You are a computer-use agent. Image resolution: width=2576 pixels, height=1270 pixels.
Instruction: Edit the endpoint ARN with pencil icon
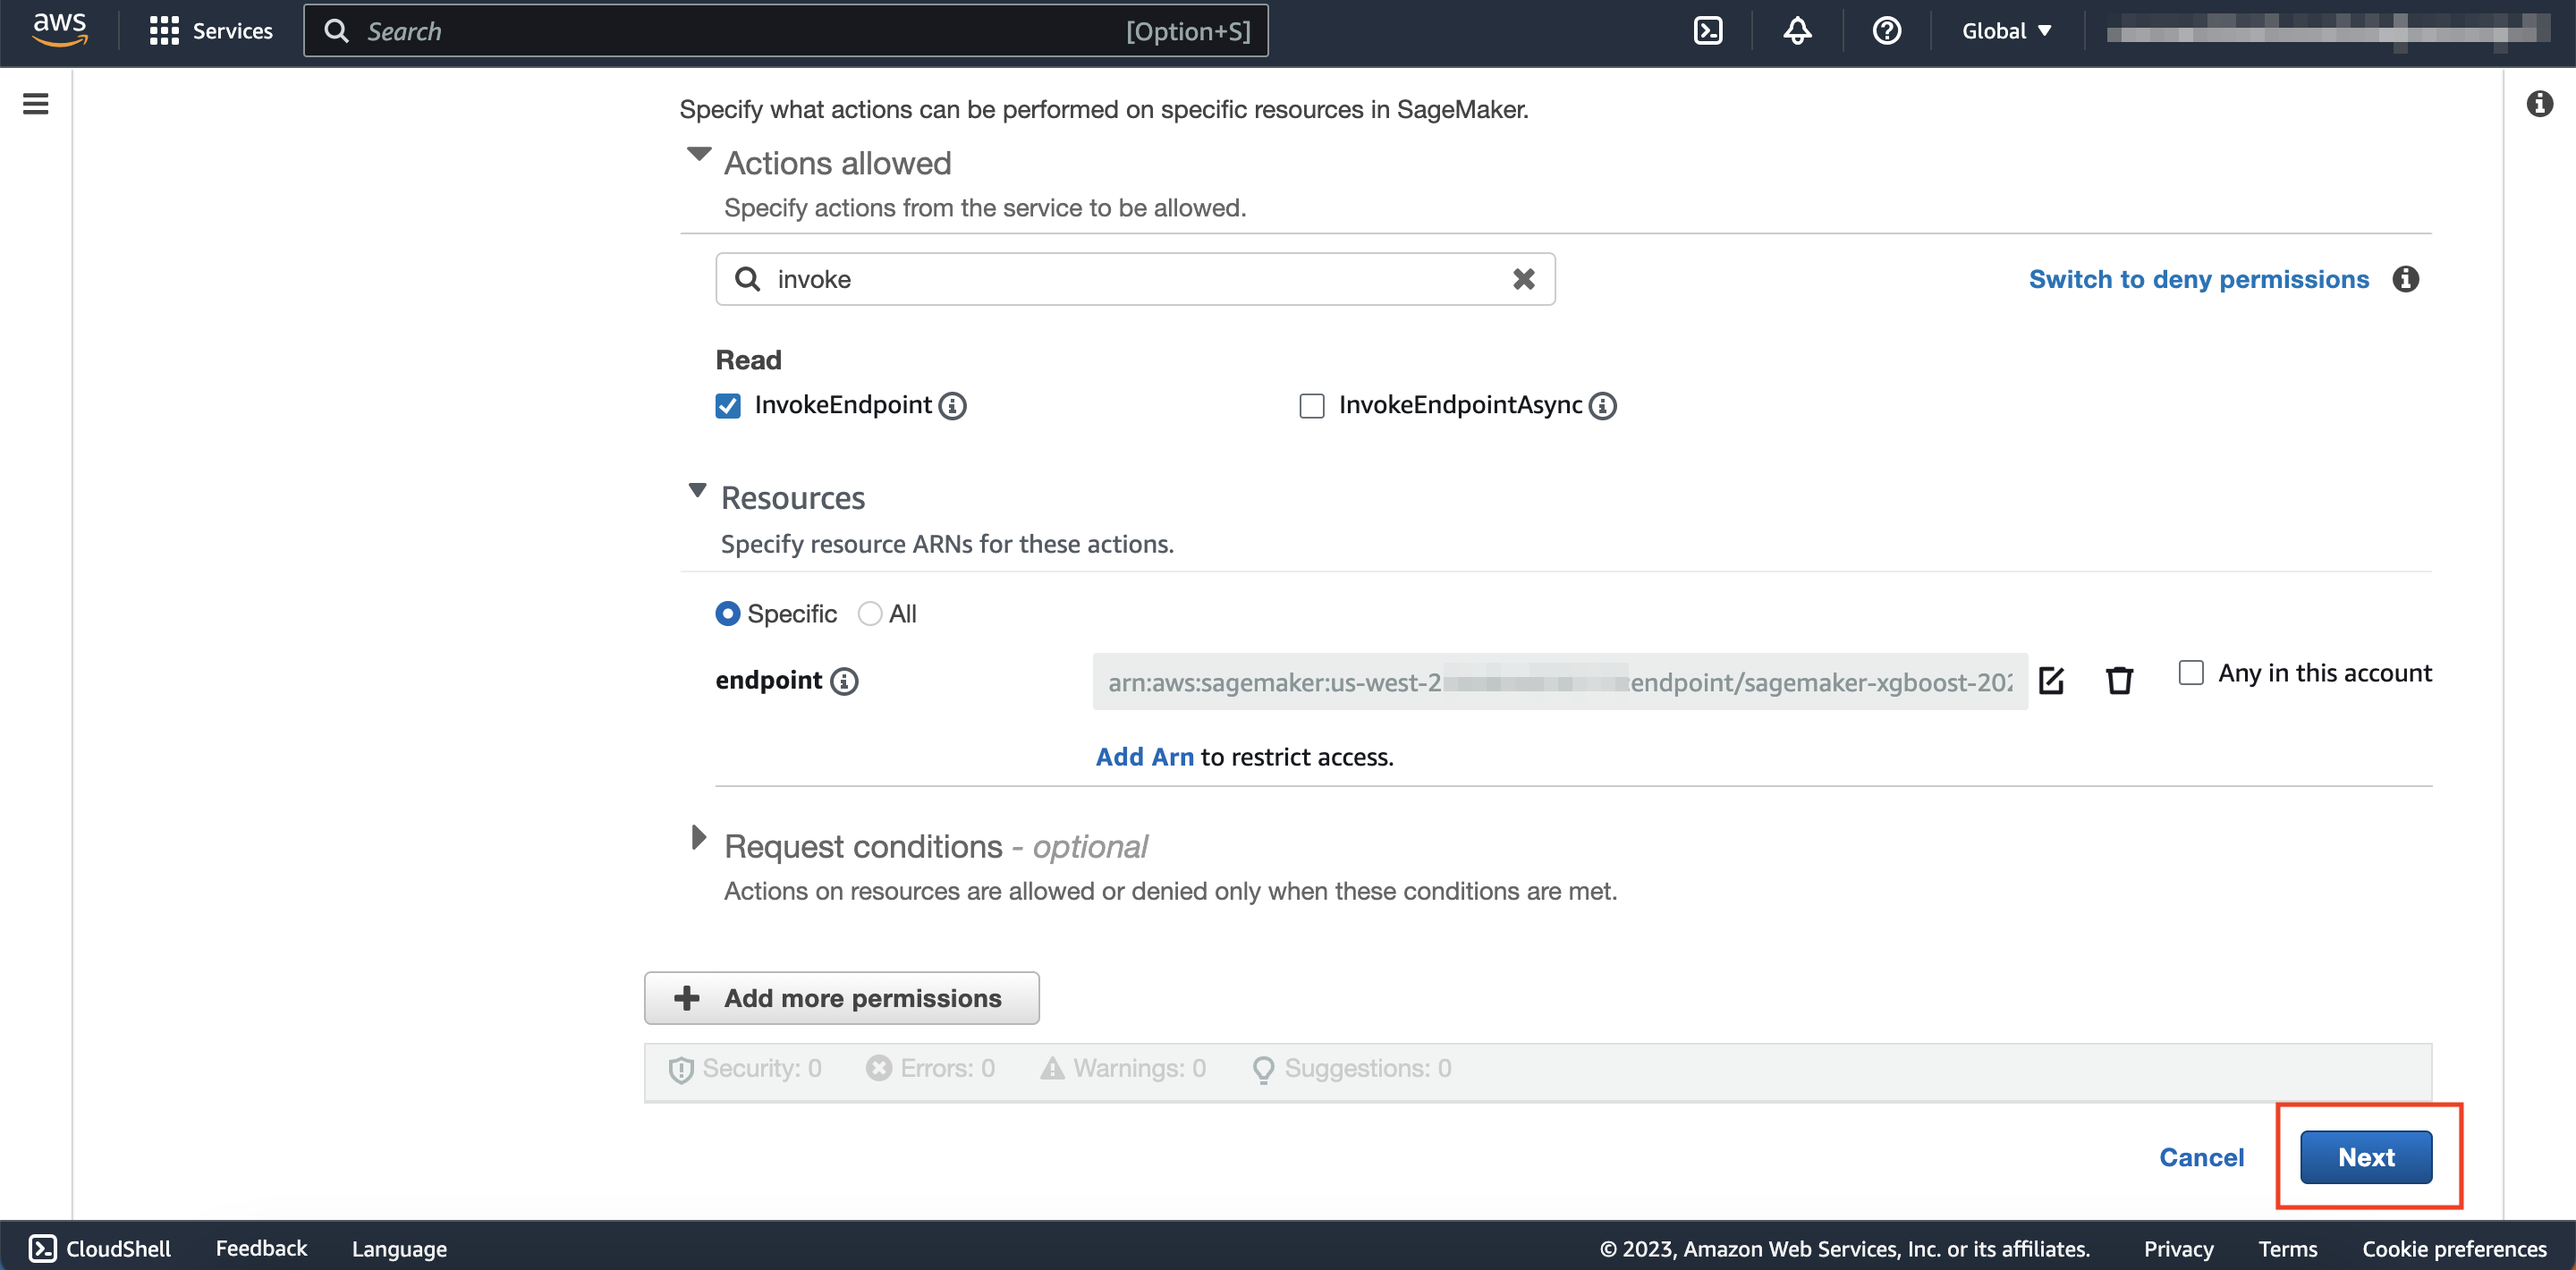coord(2051,681)
